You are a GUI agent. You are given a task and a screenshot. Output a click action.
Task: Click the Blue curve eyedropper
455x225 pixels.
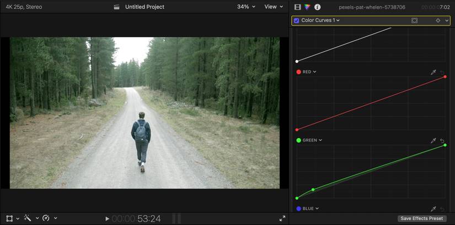tap(433, 209)
